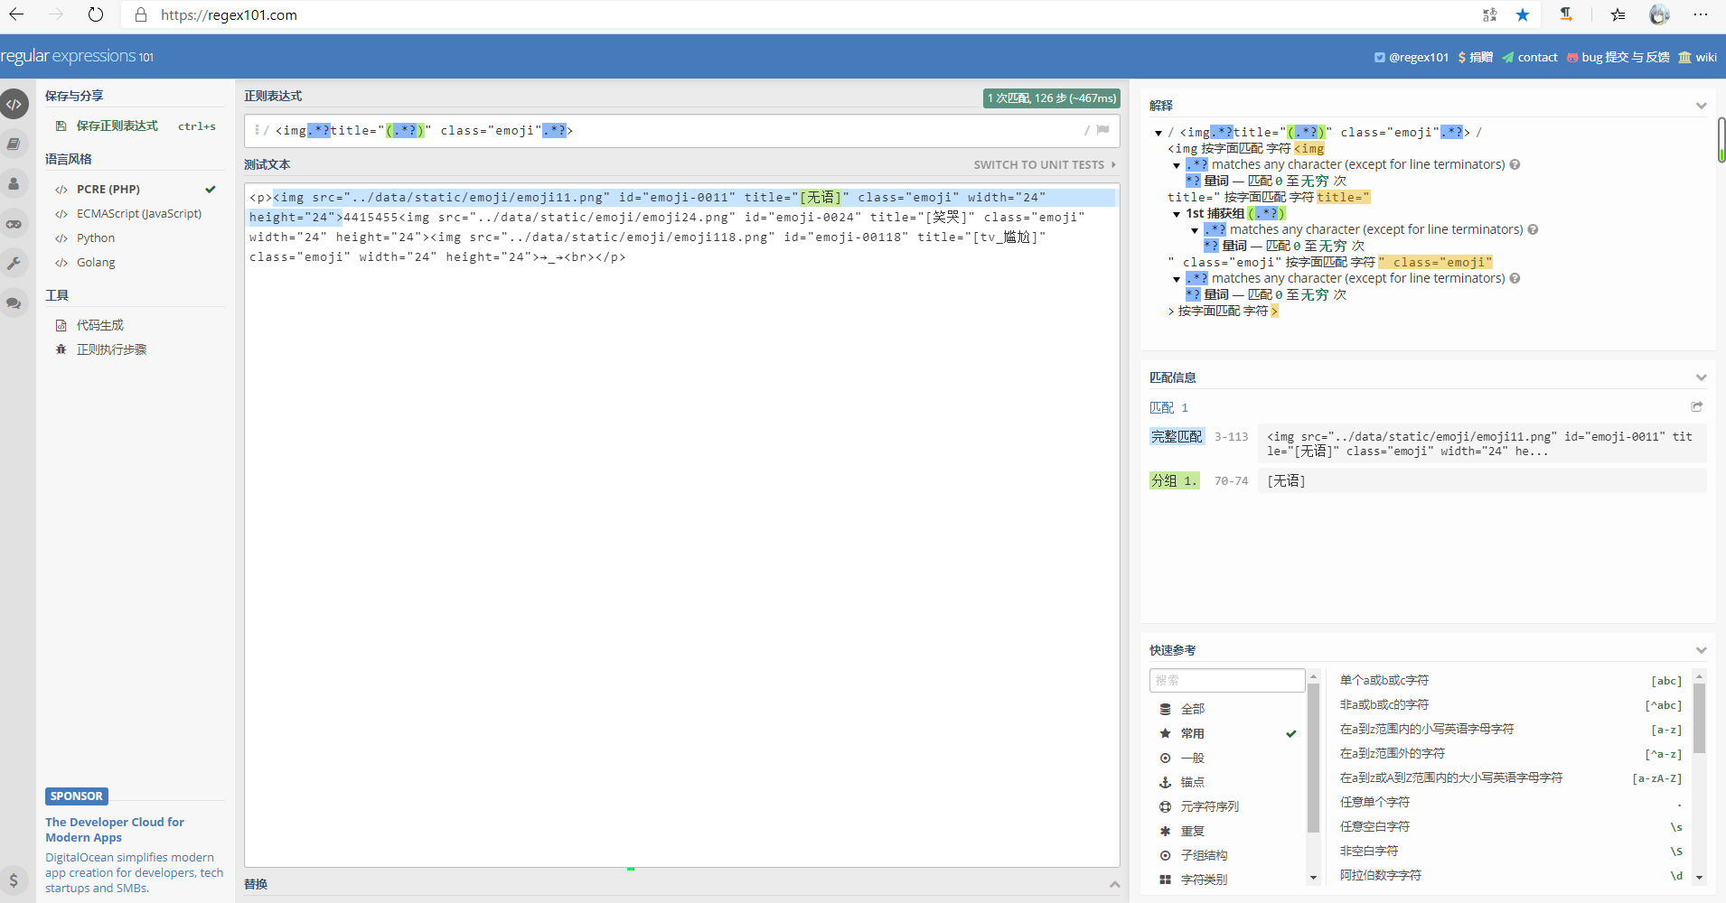Open the account sidebar icon

[14, 183]
